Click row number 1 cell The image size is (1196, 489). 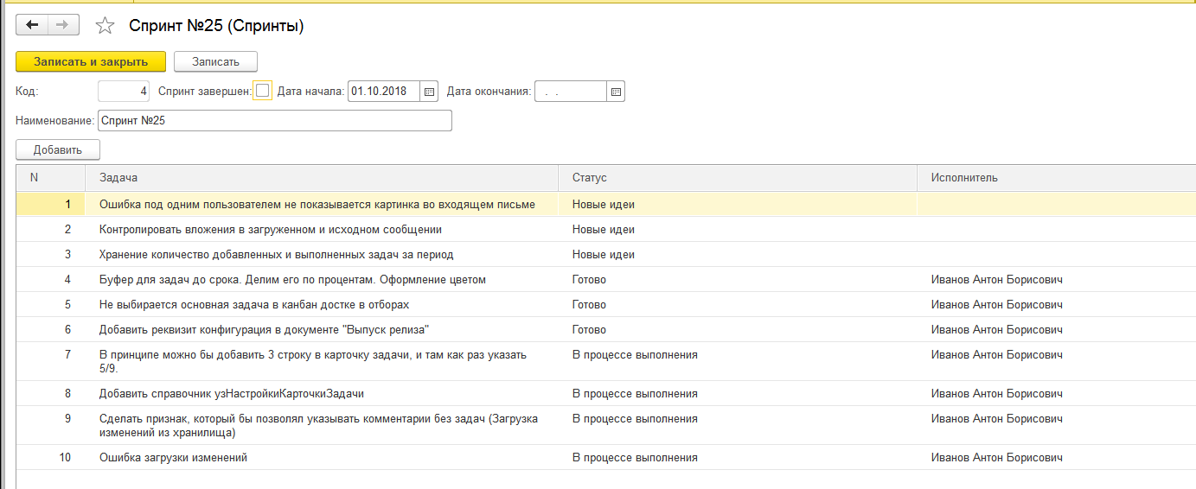(51, 205)
